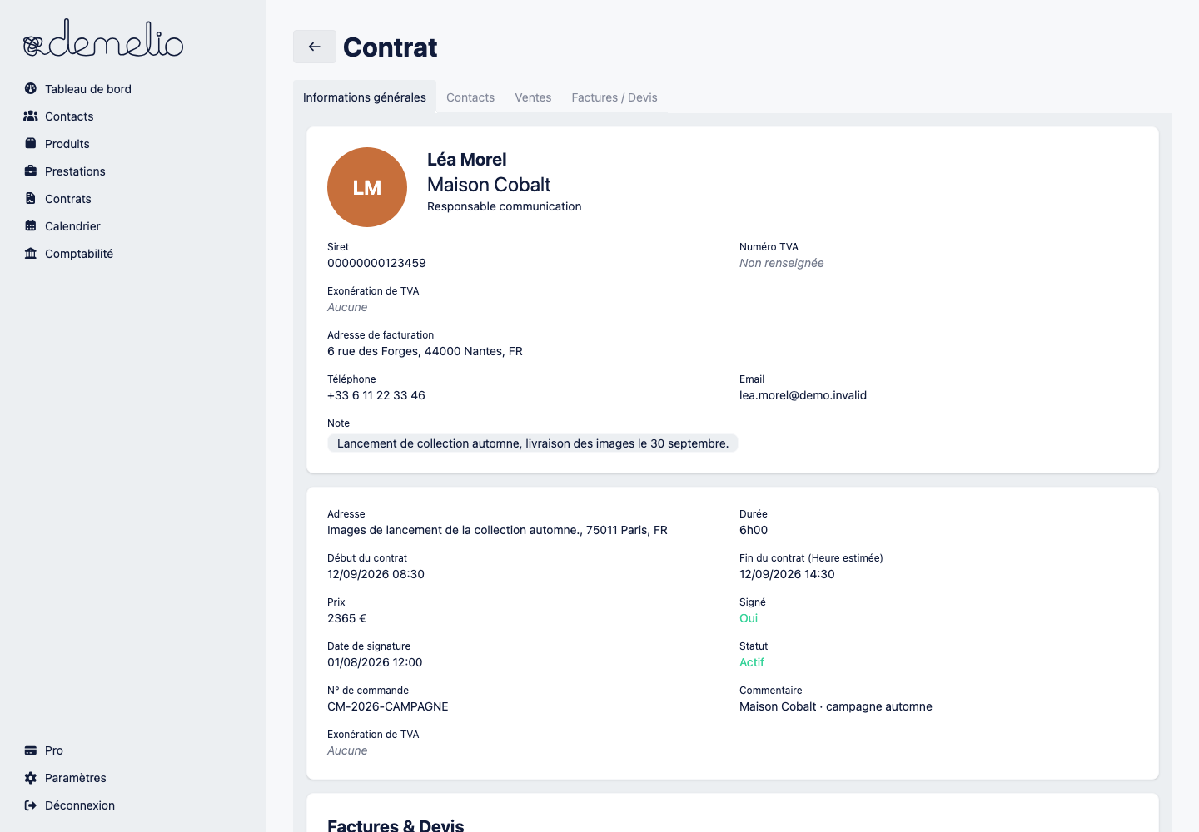The height and width of the screenshot is (832, 1199).
Task: Click phone number +33 6 11 22 33 46
Action: pyautogui.click(x=376, y=395)
